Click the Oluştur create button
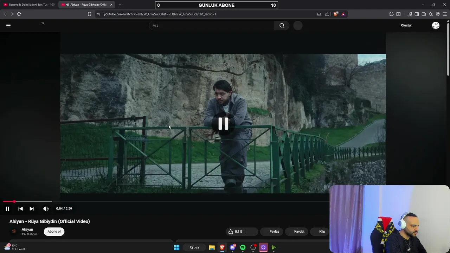The image size is (450, 253). 406,25
